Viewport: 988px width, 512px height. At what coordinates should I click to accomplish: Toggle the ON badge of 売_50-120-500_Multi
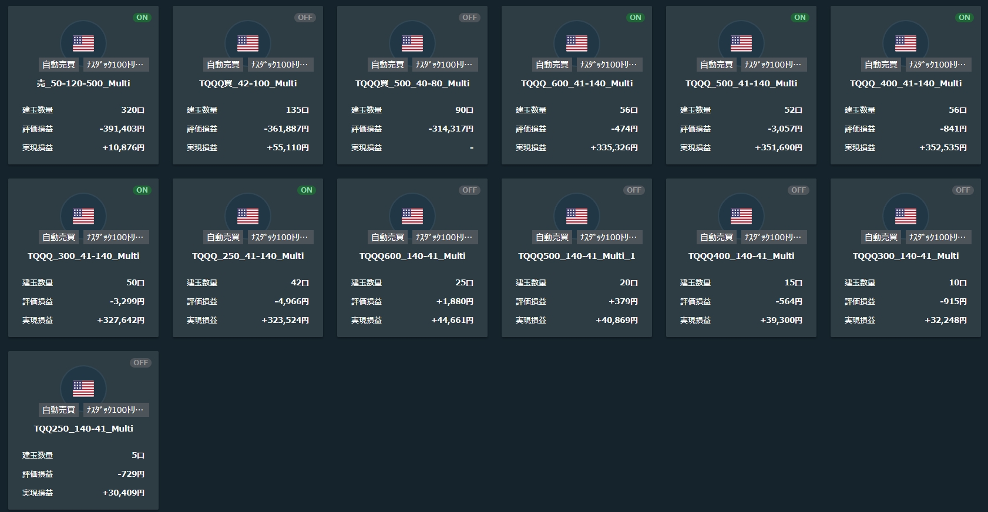point(142,18)
